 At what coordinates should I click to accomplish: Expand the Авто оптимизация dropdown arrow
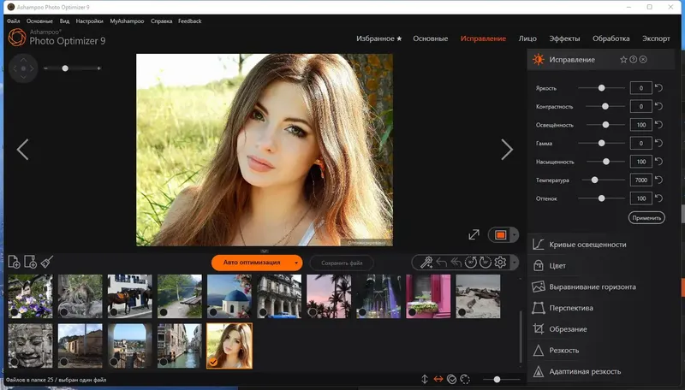[296, 263]
